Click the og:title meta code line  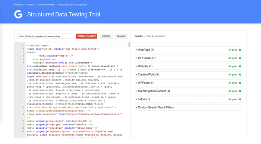pyautogui.click(x=62, y=128)
